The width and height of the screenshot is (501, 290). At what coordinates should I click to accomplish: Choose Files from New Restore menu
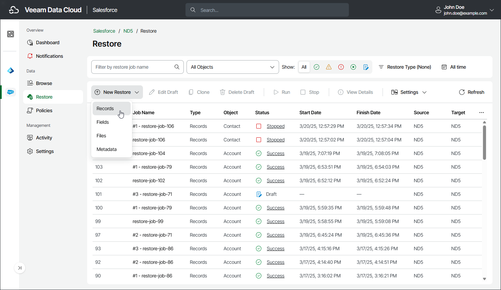click(112, 136)
